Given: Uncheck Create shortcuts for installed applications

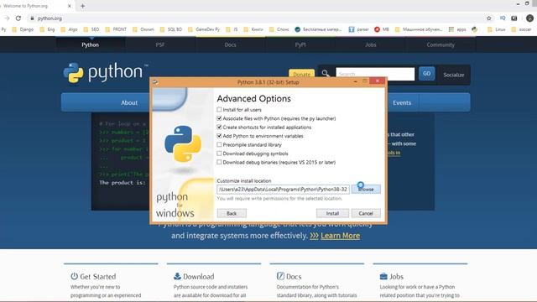Looking at the screenshot, I should pos(219,127).
